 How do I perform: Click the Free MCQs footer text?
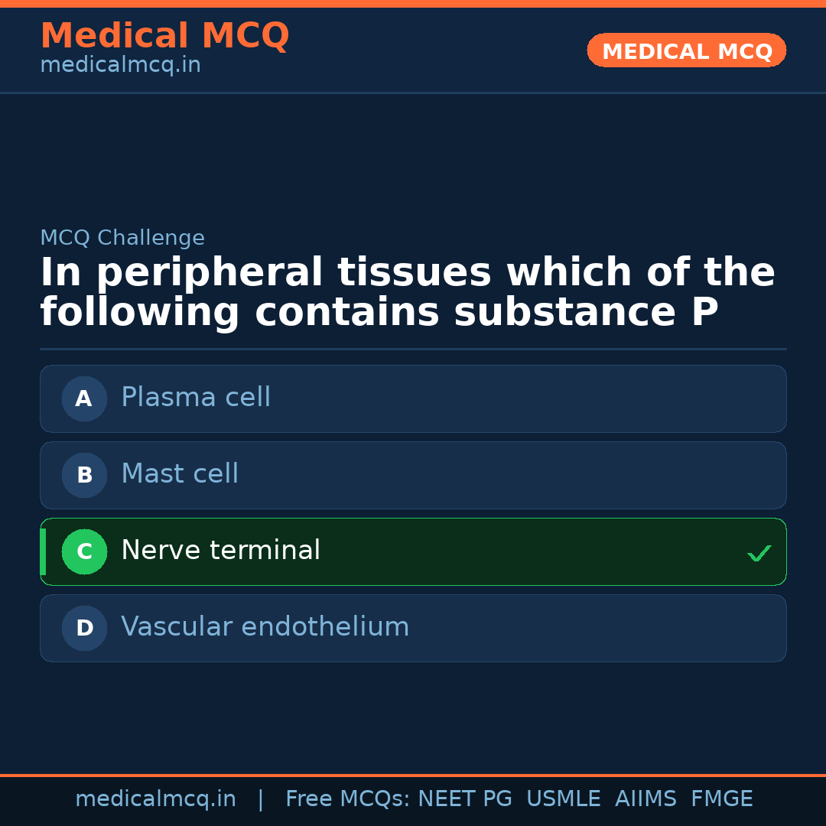(x=347, y=799)
